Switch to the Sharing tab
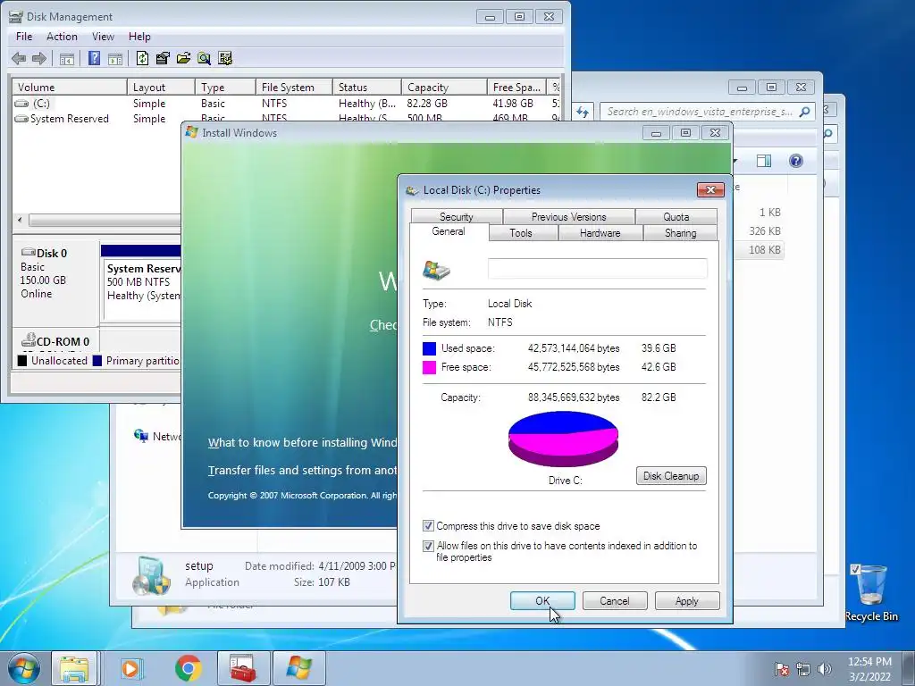The height and width of the screenshot is (686, 915). pos(680,233)
